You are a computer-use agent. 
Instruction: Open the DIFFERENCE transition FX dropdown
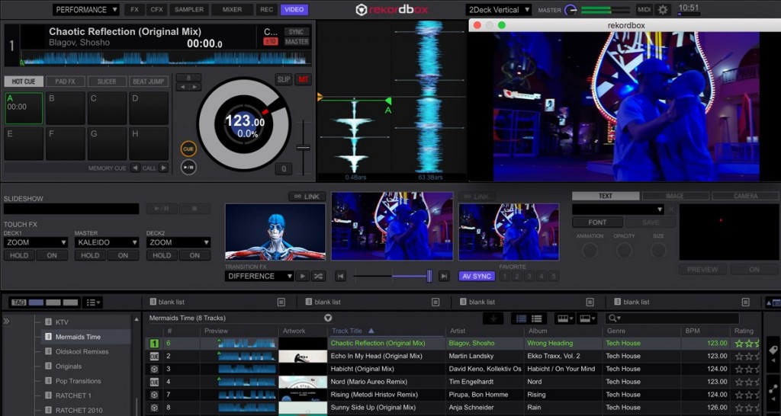[x=259, y=276]
